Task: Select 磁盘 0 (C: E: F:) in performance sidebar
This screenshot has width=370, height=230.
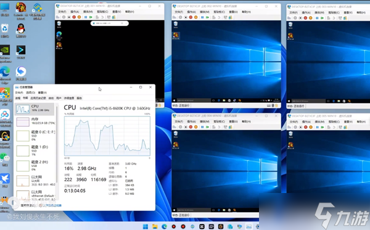Action: click(35, 136)
